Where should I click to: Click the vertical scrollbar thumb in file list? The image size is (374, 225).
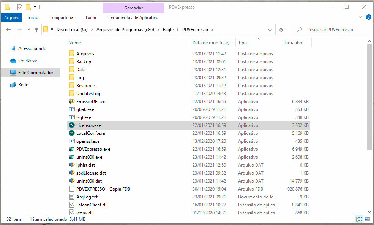click(x=369, y=97)
